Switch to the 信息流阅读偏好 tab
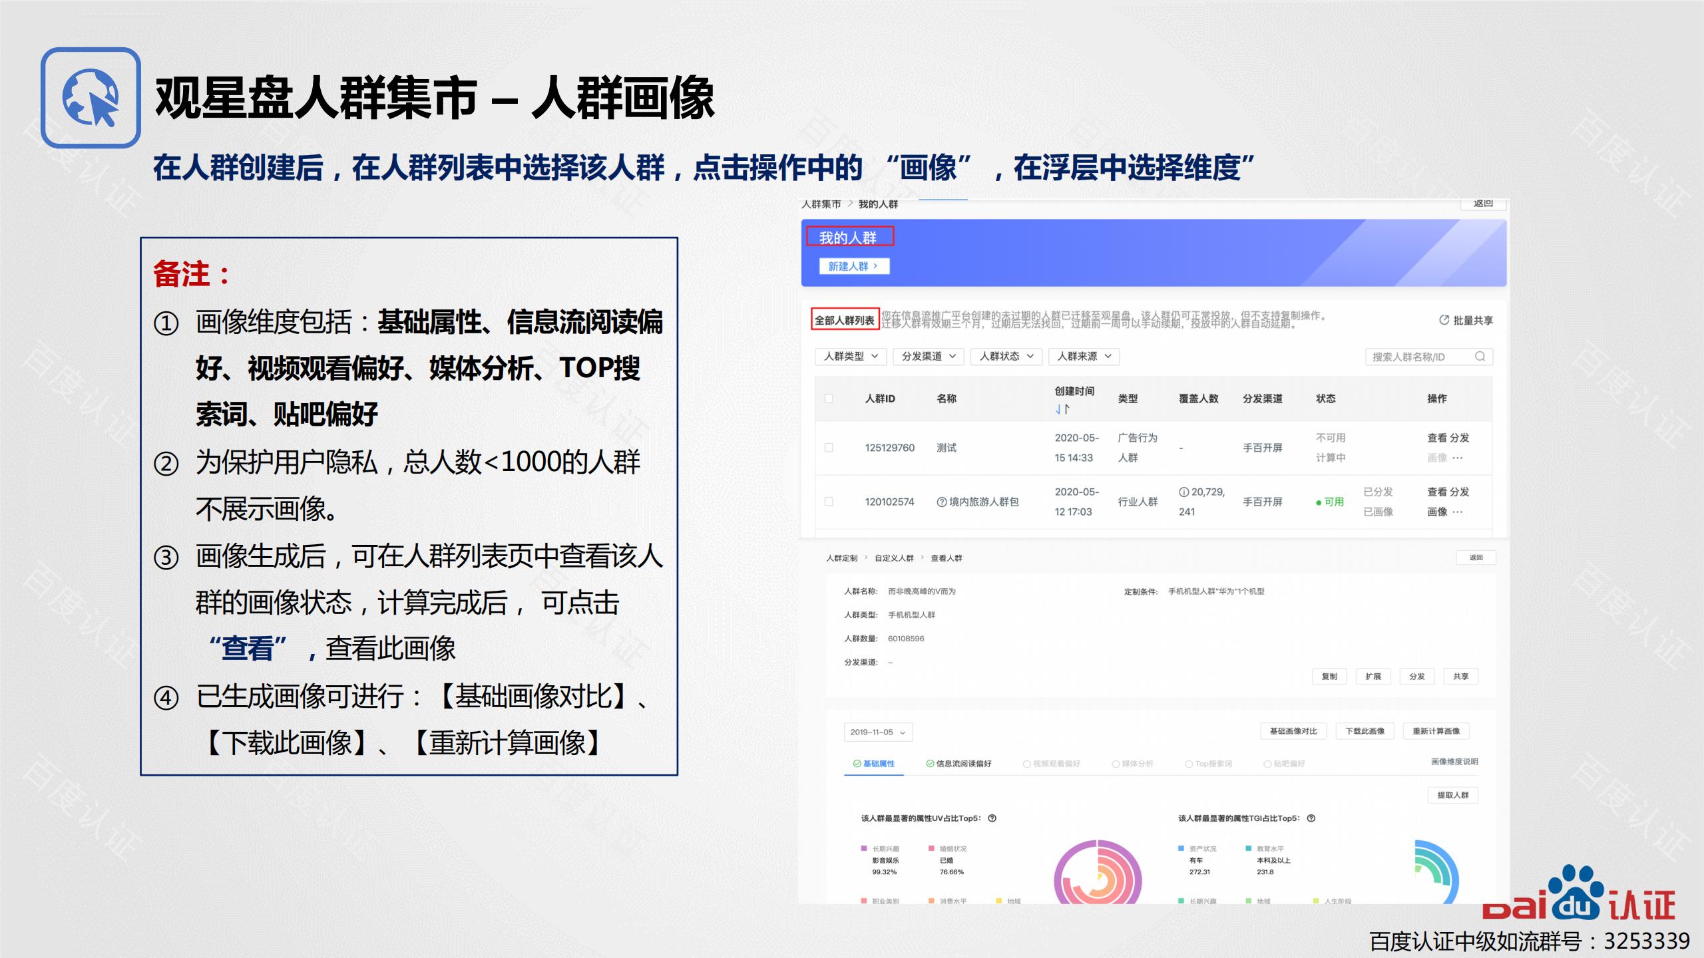Image resolution: width=1704 pixels, height=958 pixels. pyautogui.click(x=958, y=764)
